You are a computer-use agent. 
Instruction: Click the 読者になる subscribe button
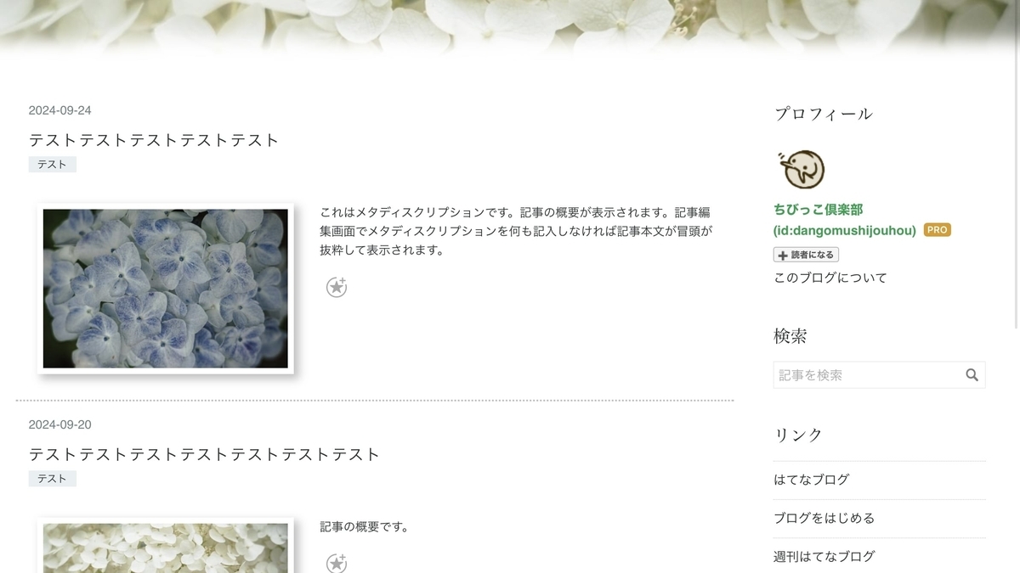[x=806, y=255]
